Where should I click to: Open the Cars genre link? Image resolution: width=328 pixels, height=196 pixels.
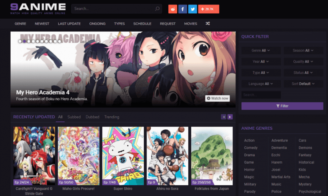click(x=302, y=140)
